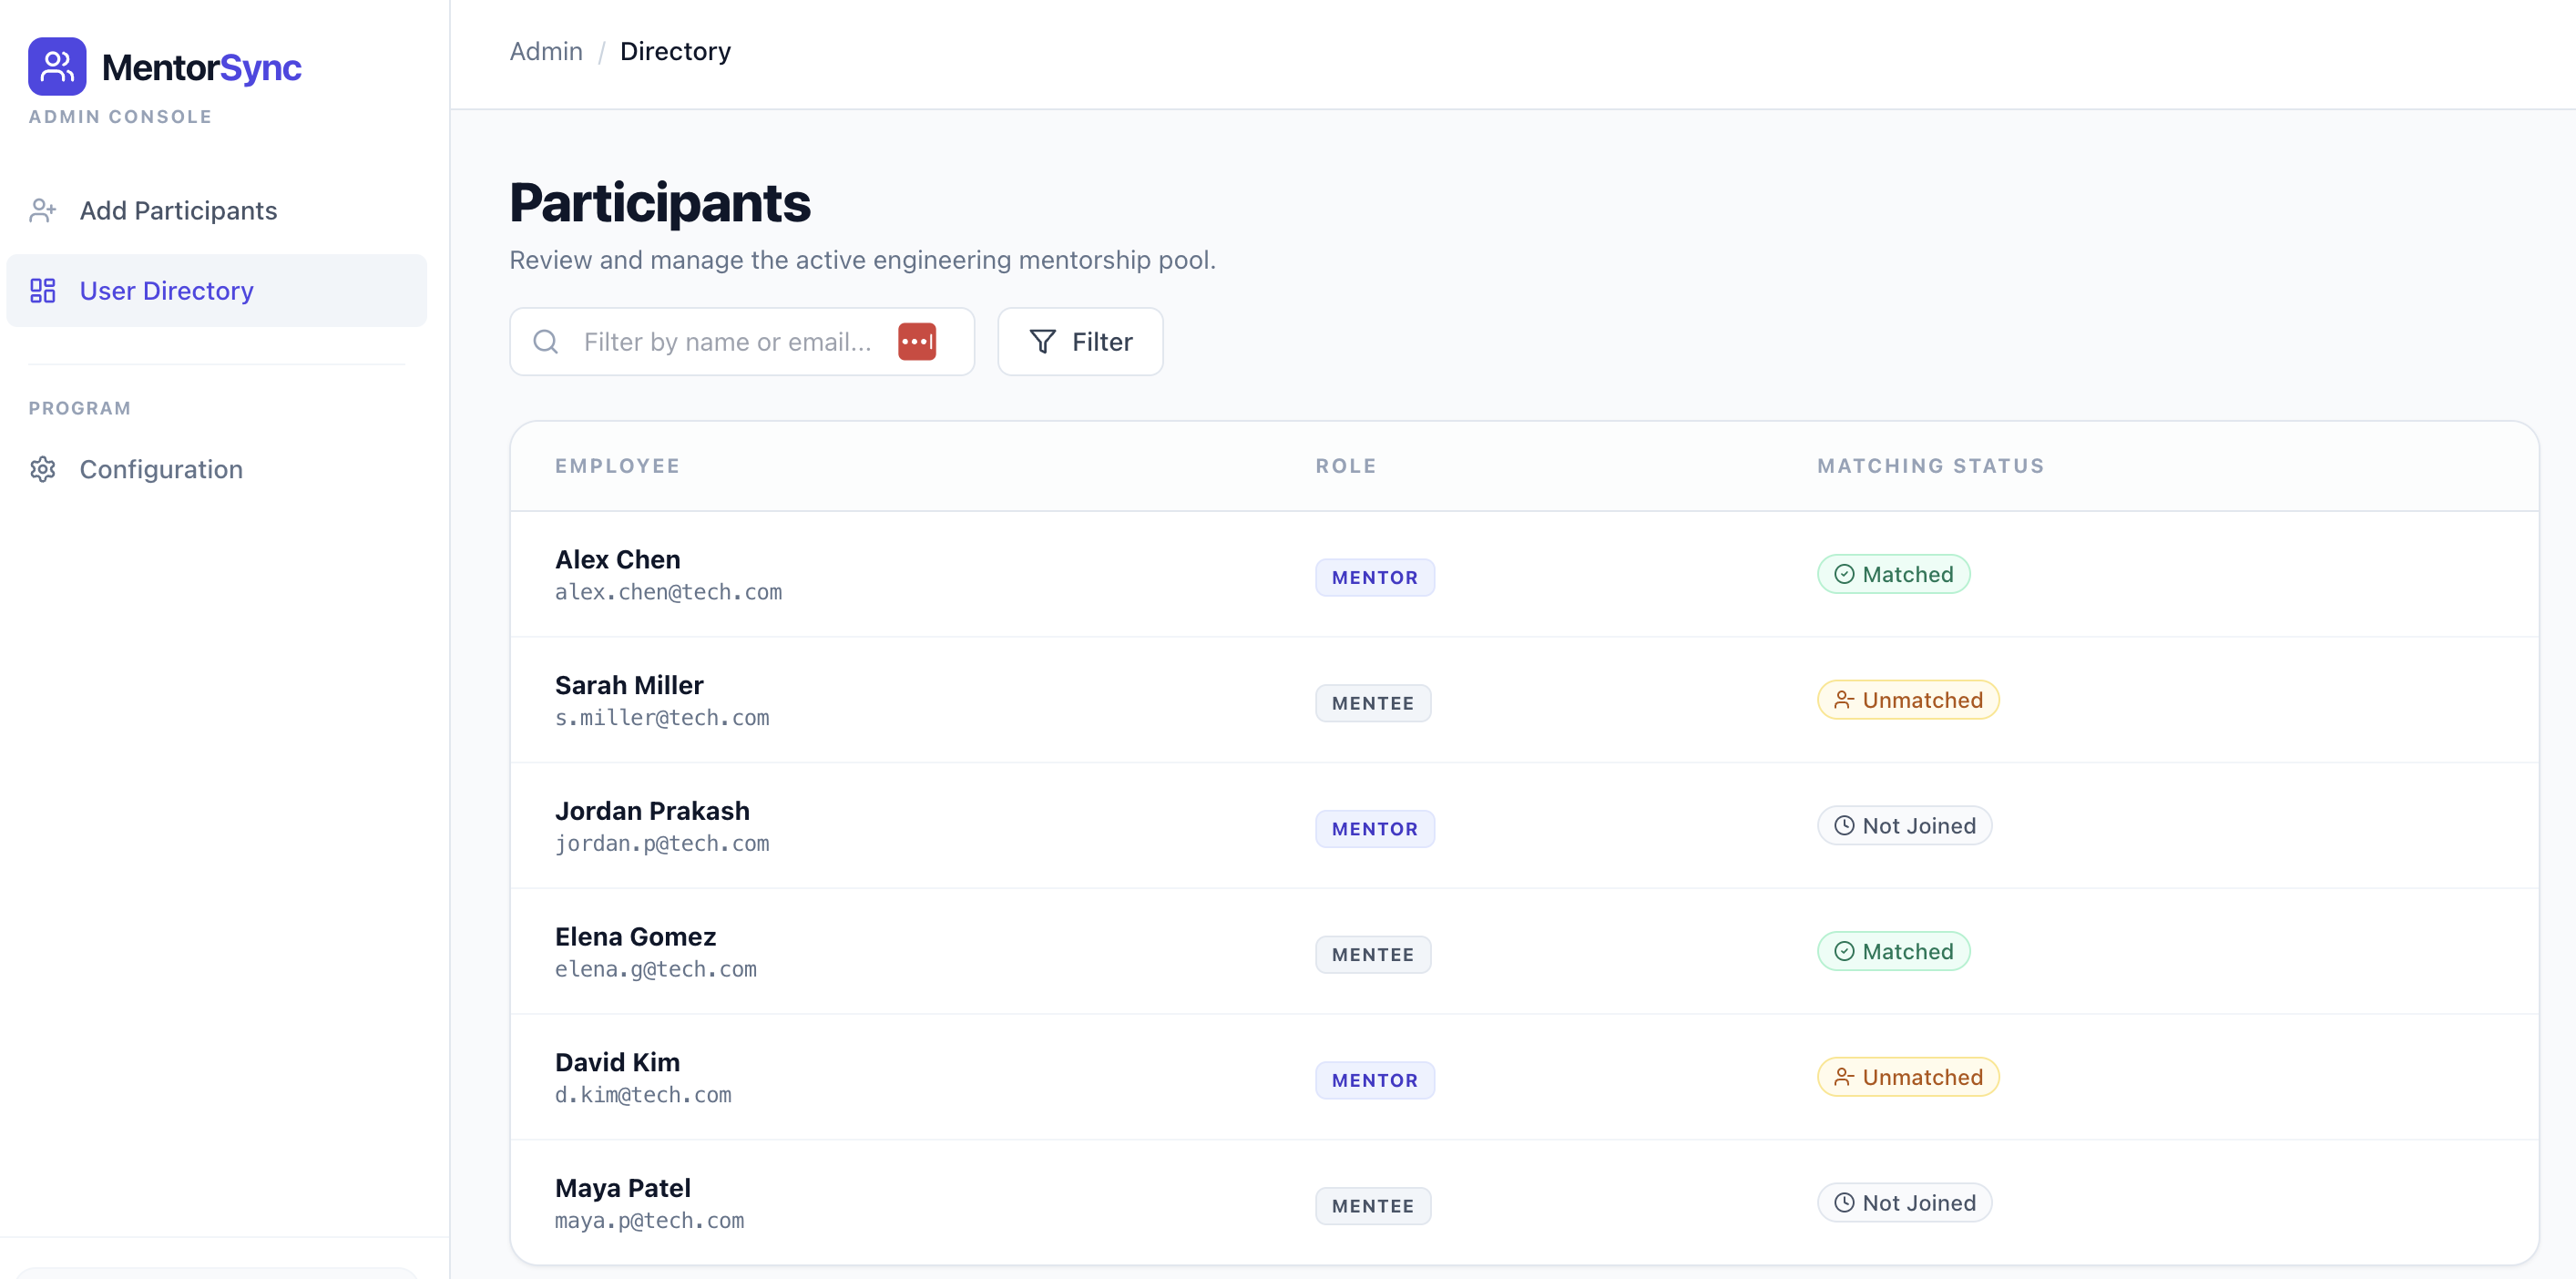Click the checkmark icon on Alex Chen's Matched badge
2576x1279 pixels.
(x=1843, y=574)
